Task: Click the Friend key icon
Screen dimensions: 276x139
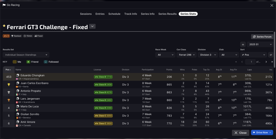Action: [x=28, y=62]
